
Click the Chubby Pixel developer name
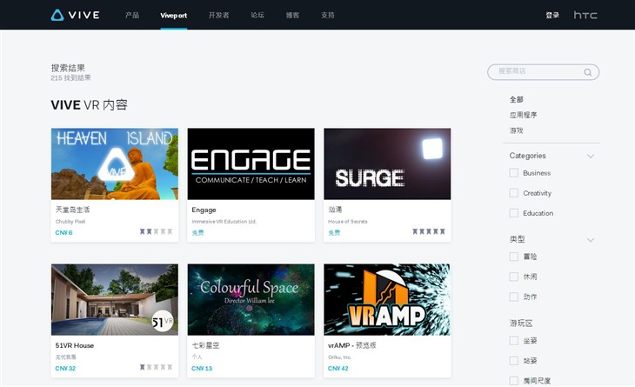click(x=70, y=222)
